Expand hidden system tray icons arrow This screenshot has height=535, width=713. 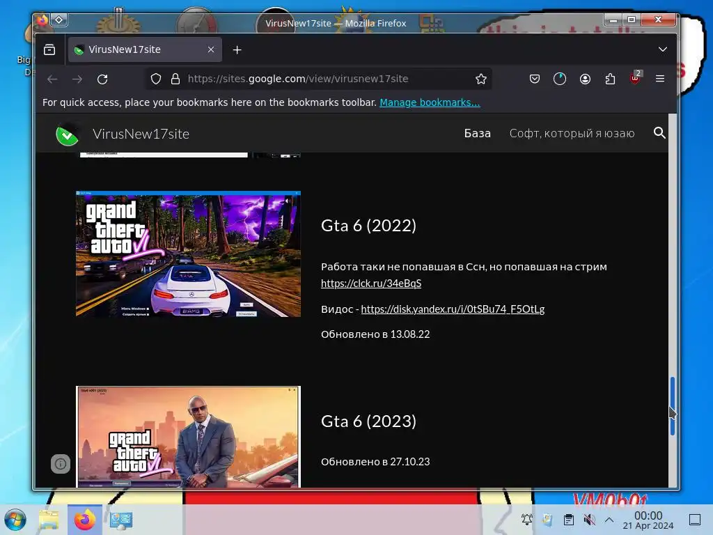609,520
